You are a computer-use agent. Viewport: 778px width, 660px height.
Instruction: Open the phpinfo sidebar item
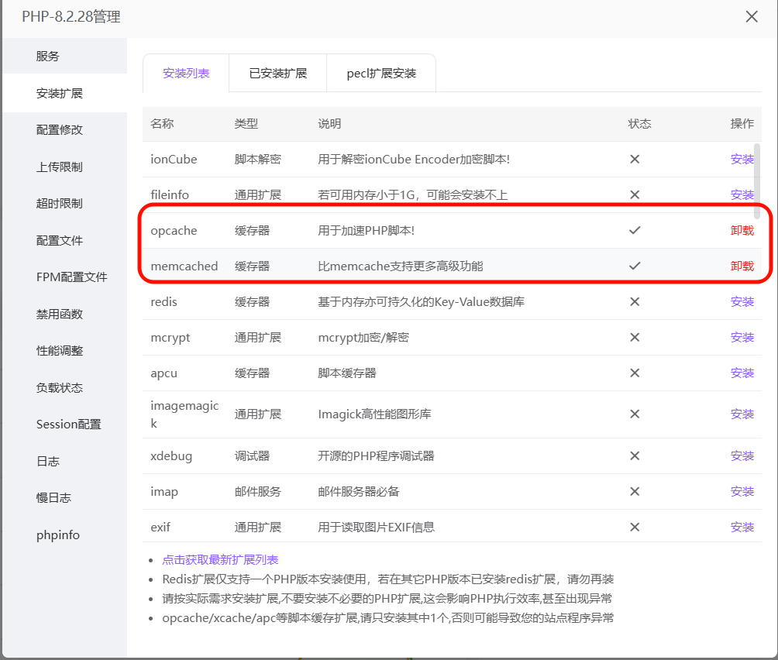coord(58,535)
